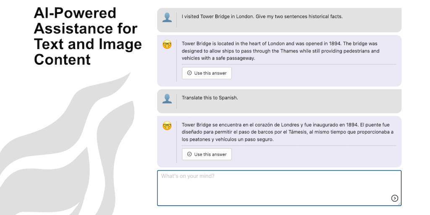Use this answer for the English response
Screen dimensions: 430x215
tap(207, 73)
